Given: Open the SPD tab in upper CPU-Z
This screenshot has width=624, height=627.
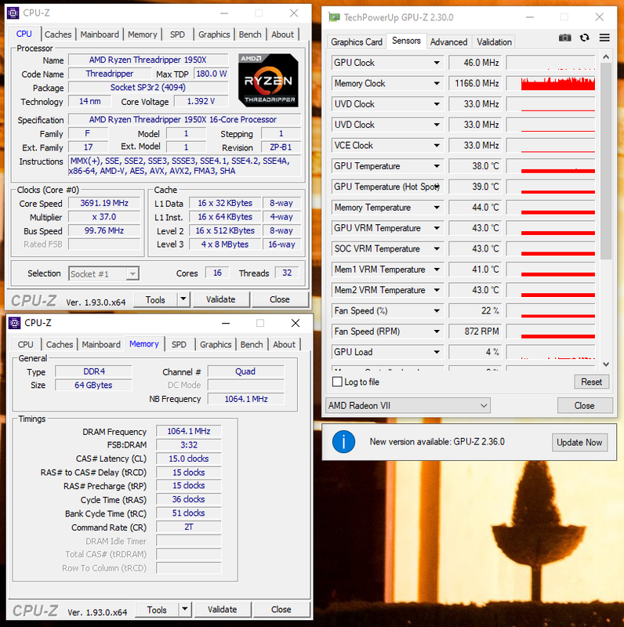Looking at the screenshot, I should tap(177, 34).
